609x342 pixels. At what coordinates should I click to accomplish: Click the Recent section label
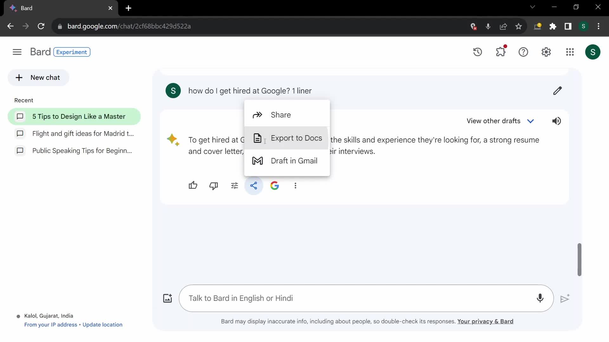24,100
